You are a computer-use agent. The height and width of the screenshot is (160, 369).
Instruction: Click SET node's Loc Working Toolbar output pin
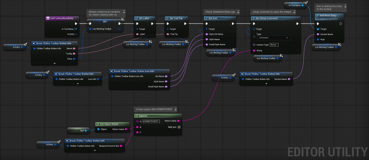(x=119, y=29)
